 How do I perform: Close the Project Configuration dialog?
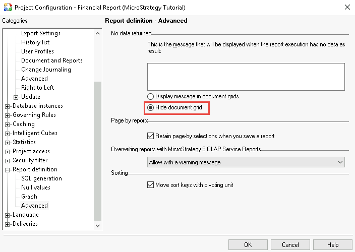click(347, 7)
